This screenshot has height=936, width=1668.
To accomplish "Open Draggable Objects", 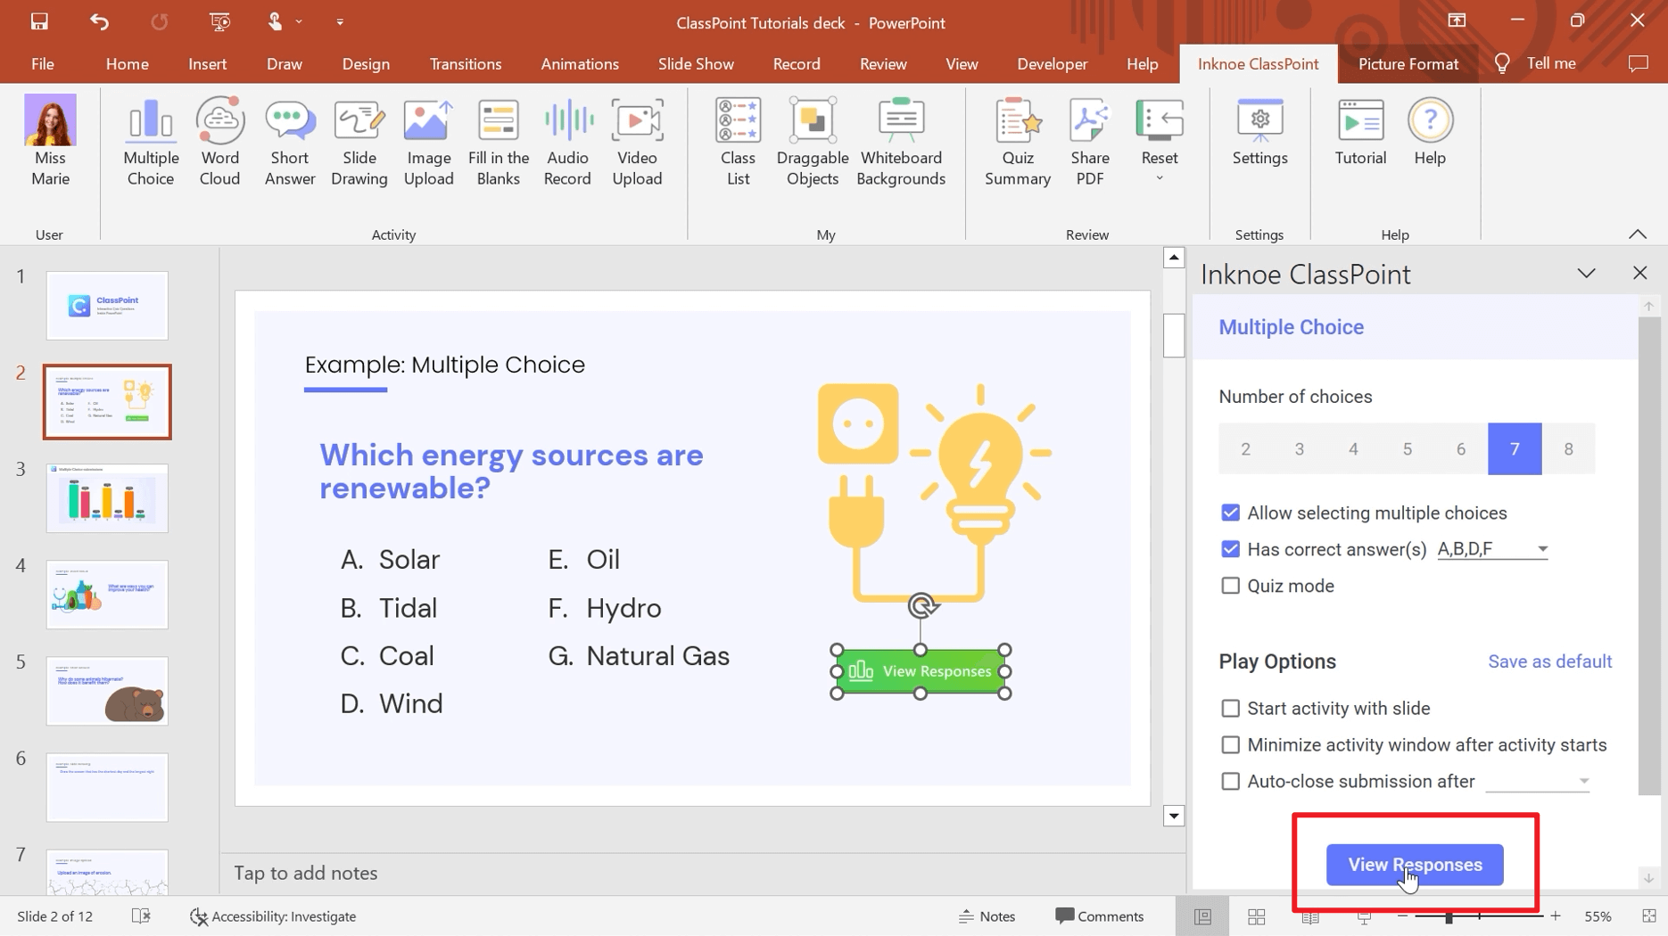I will point(813,143).
